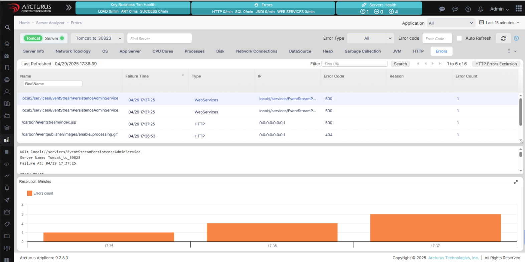525x262 pixels.
Task: Open the help question mark in header
Action: (x=468, y=9)
